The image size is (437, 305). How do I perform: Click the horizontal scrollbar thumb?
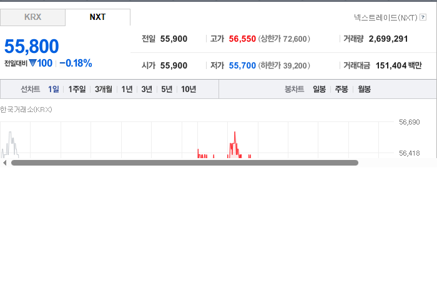(185, 163)
